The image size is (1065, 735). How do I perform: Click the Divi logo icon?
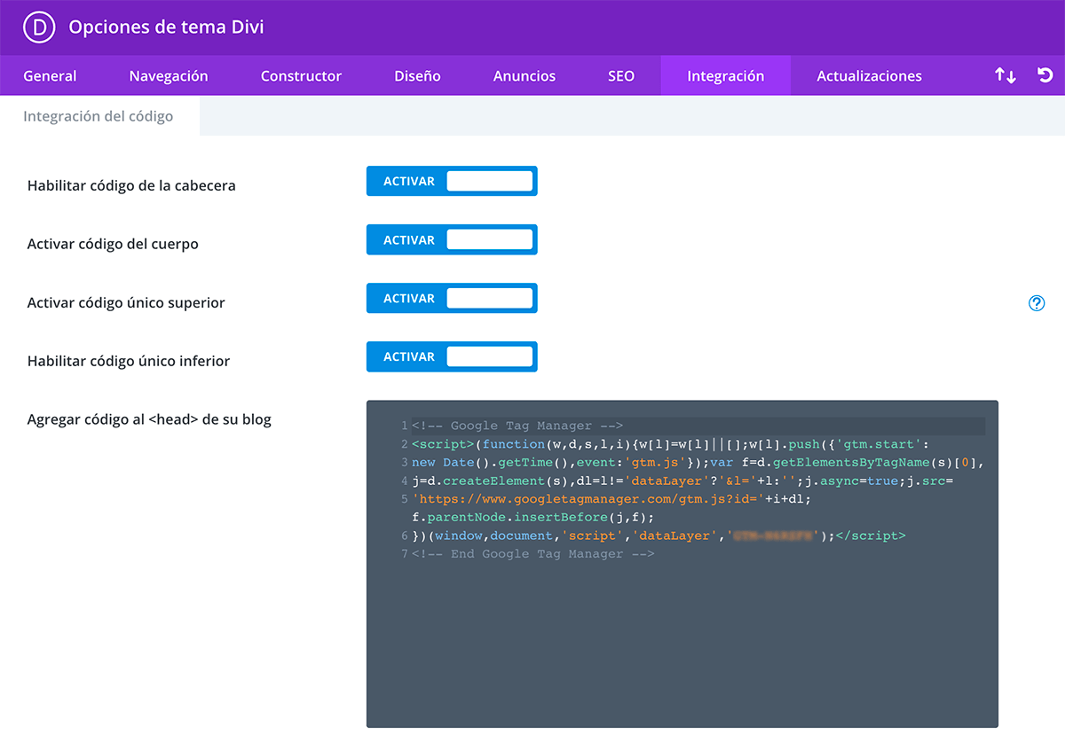pos(38,27)
